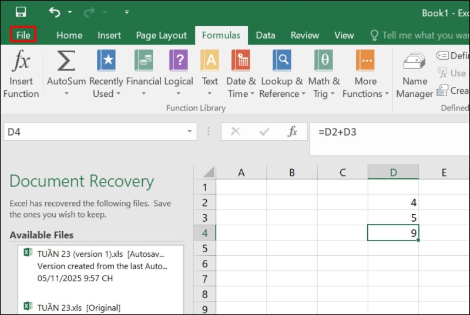The width and height of the screenshot is (470, 315).
Task: Open the Date & Time functions icon
Action: click(x=241, y=60)
